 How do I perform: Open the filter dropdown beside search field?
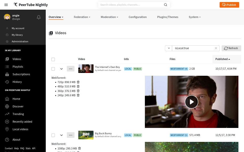point(169,48)
